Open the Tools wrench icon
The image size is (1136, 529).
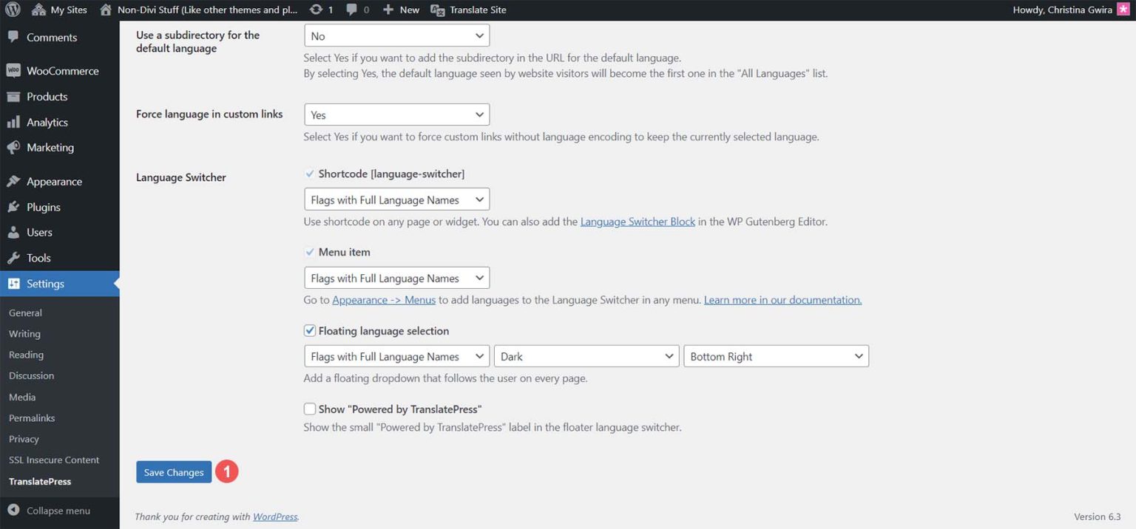(13, 258)
